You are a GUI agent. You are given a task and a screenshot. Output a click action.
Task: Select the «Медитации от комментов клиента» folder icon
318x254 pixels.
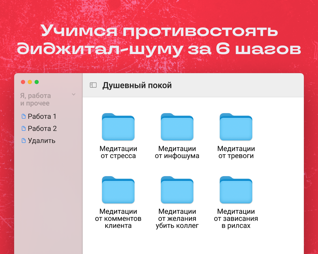pyautogui.click(x=118, y=190)
